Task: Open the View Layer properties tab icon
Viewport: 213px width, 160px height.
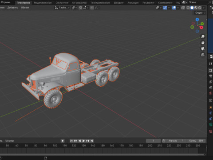Action: [x=211, y=82]
